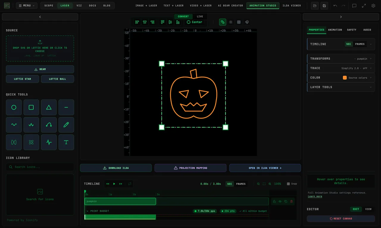Select the circle shape quick tool

[14, 107]
